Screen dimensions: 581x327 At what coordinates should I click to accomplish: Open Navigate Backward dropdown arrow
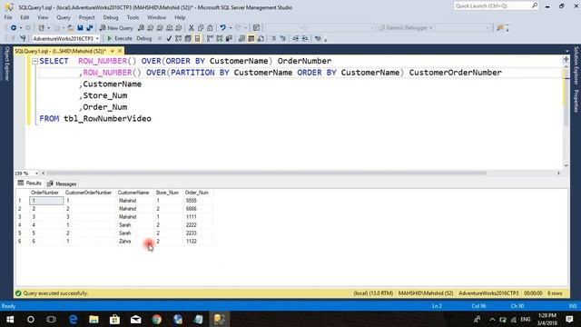[20, 28]
